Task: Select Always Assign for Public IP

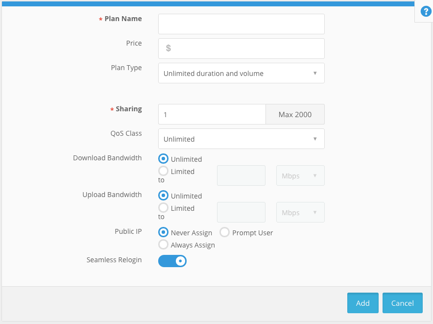Action: point(164,245)
